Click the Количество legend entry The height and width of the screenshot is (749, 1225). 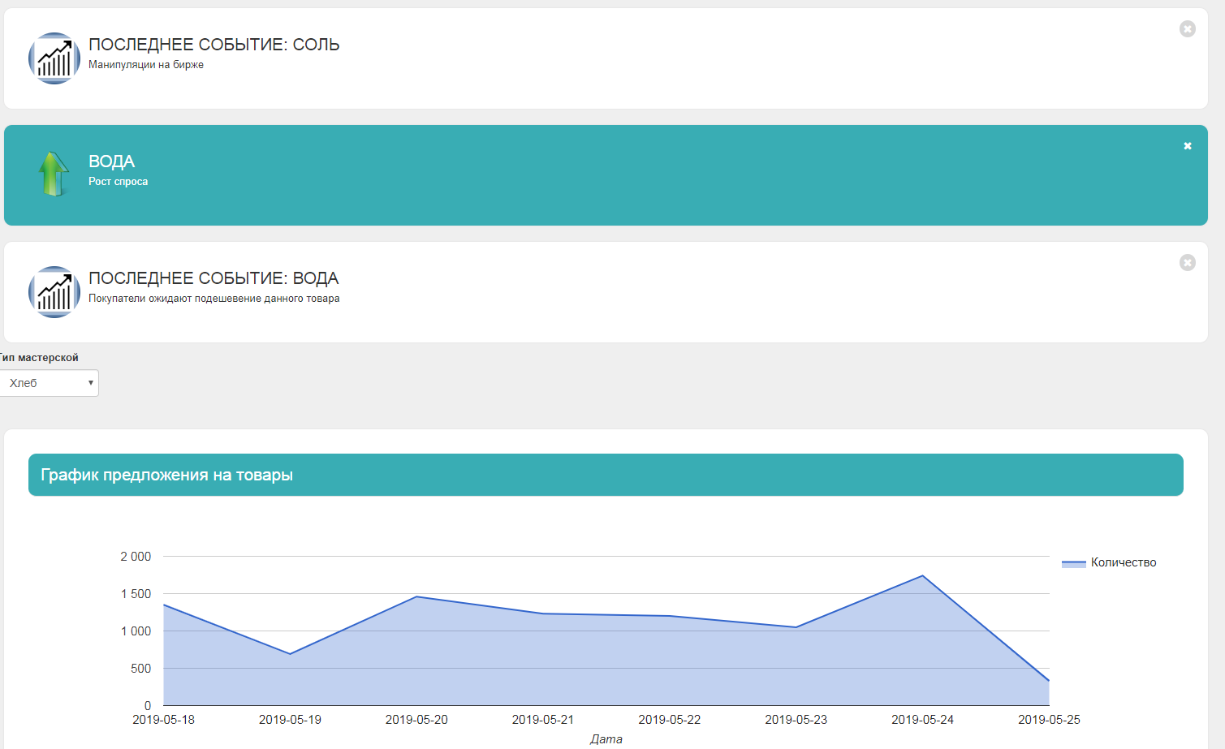(1109, 562)
